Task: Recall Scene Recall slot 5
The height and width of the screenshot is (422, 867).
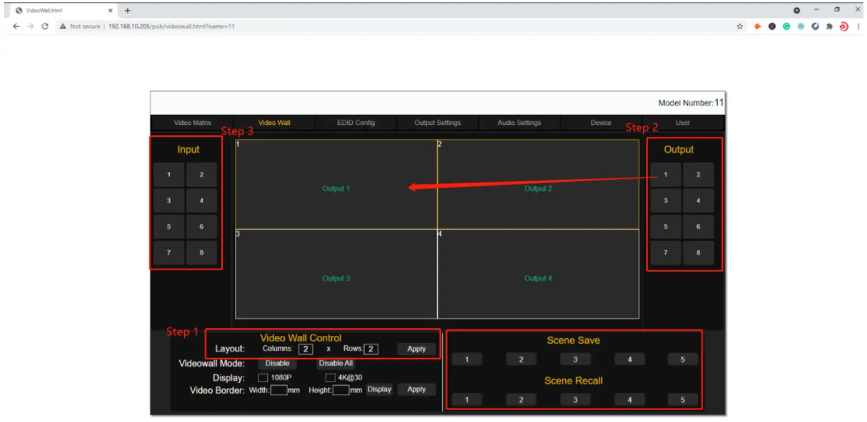Action: (682, 400)
